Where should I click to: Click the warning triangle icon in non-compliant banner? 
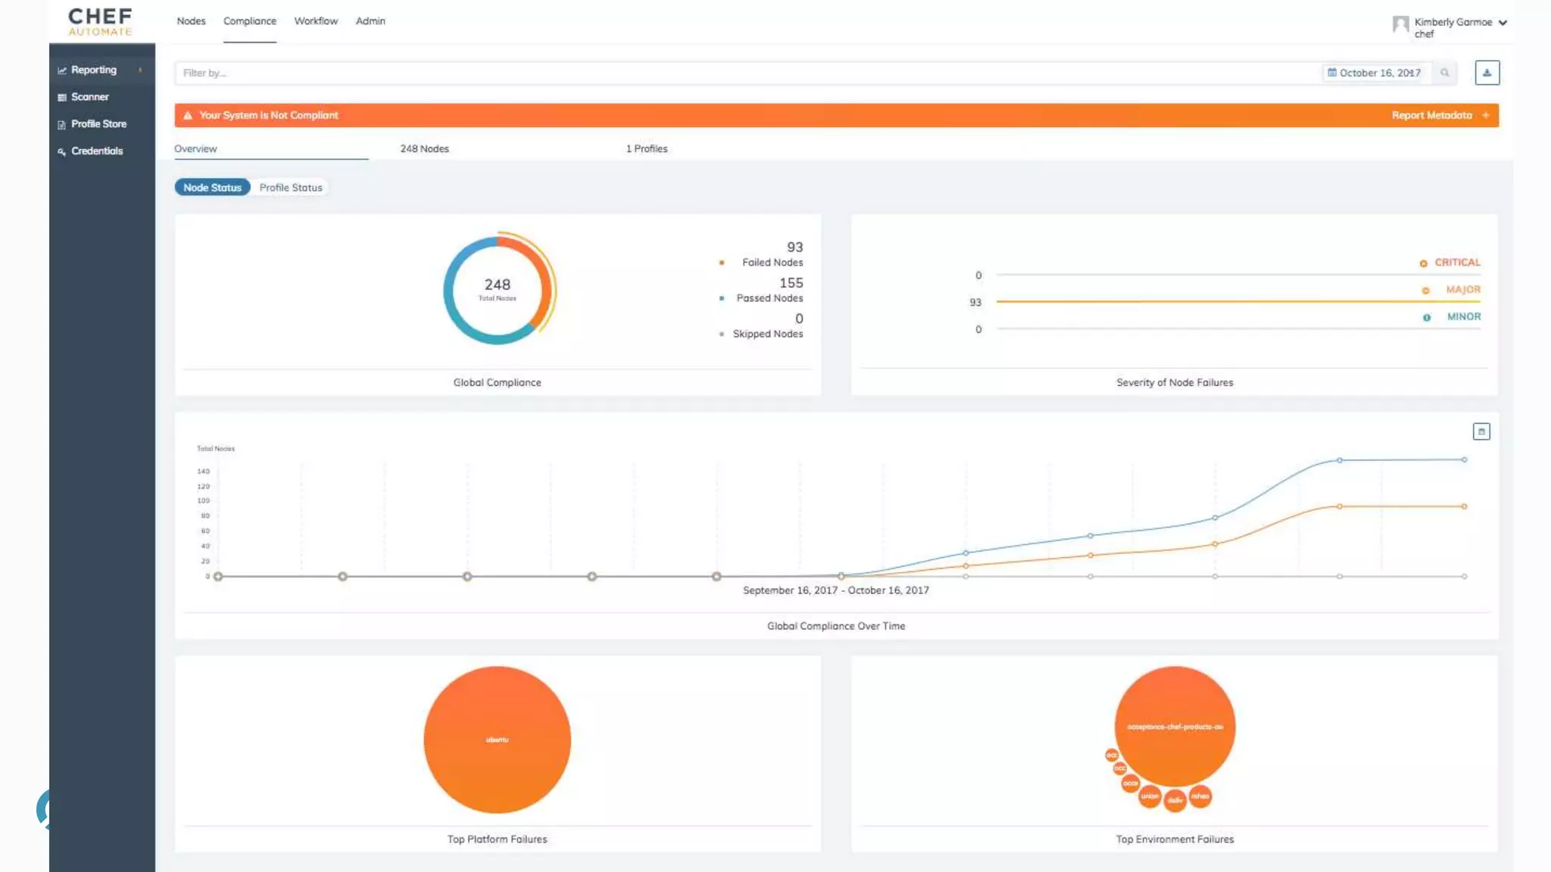click(x=188, y=116)
